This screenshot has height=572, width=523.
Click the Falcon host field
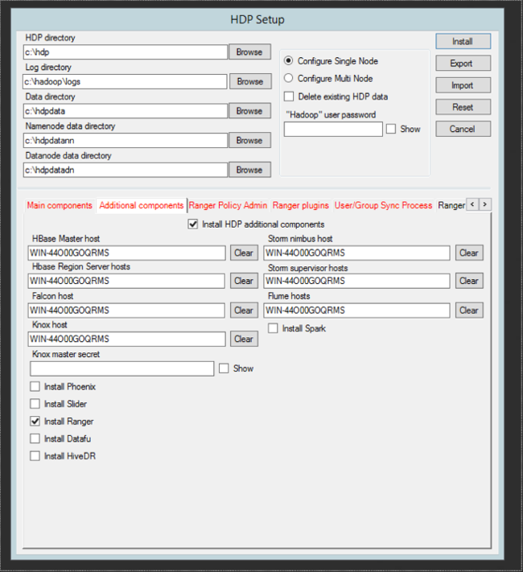pos(126,310)
